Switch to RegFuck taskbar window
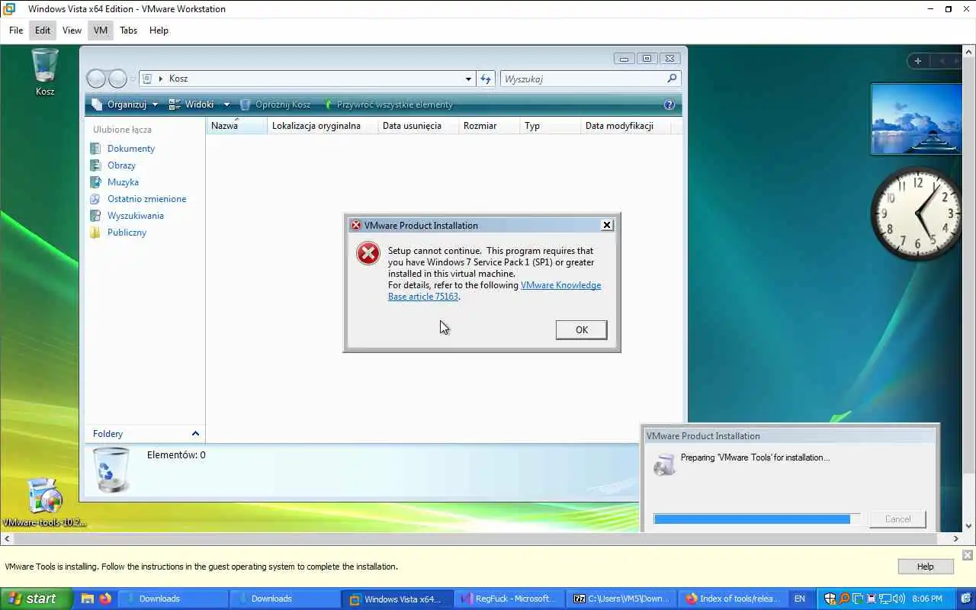976x610 pixels. click(x=509, y=599)
